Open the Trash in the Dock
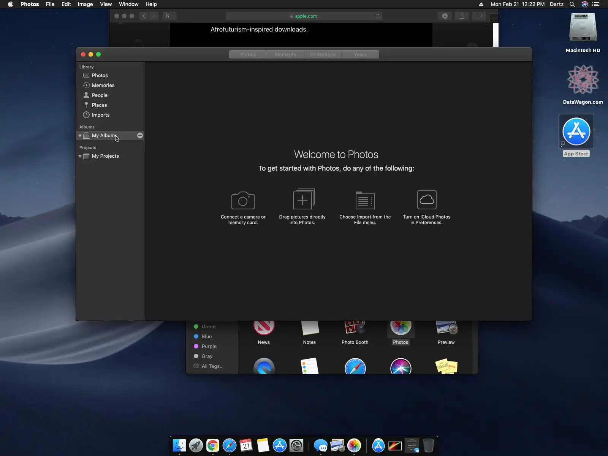The height and width of the screenshot is (456, 608). pos(429,445)
